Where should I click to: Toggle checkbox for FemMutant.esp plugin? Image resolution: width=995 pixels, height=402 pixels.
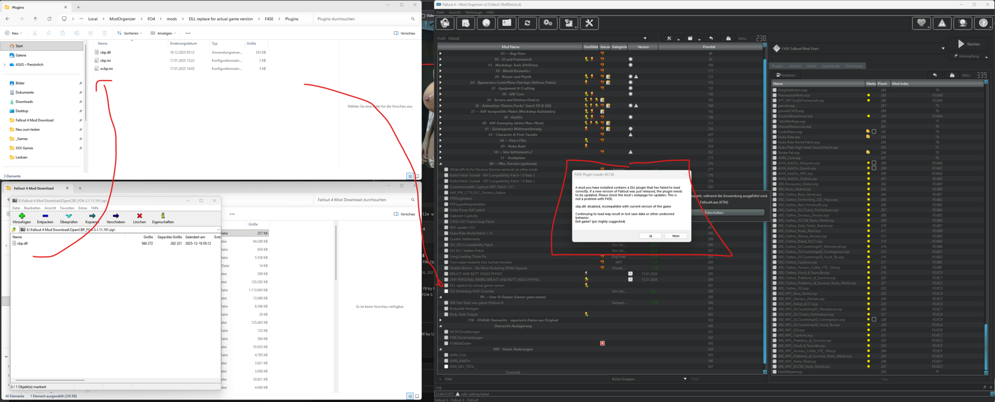(775, 371)
